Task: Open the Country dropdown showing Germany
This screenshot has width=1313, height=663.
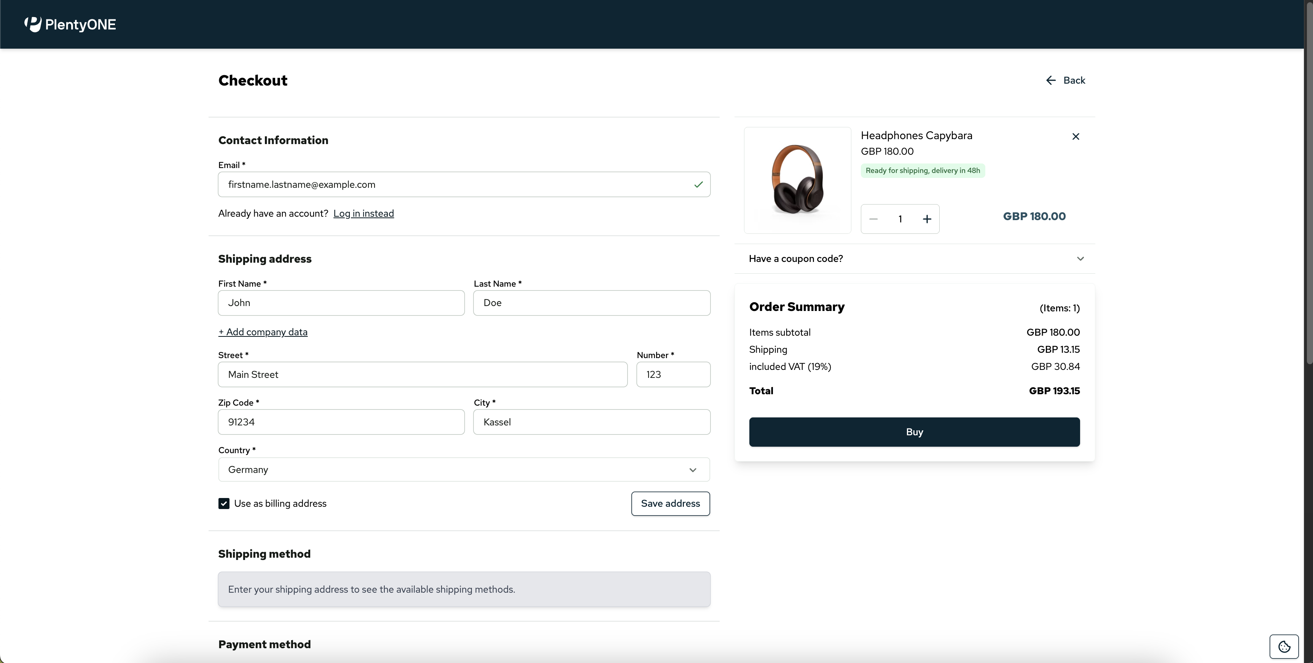Action: tap(464, 469)
